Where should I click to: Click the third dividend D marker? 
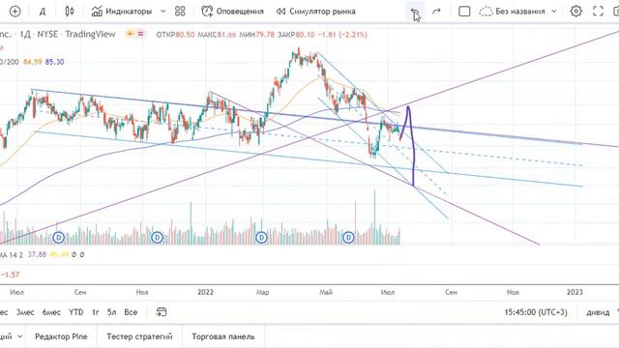click(x=261, y=238)
